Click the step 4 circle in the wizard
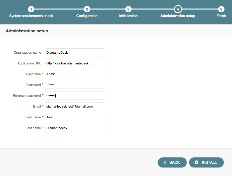232x176 pixels. point(178,9)
